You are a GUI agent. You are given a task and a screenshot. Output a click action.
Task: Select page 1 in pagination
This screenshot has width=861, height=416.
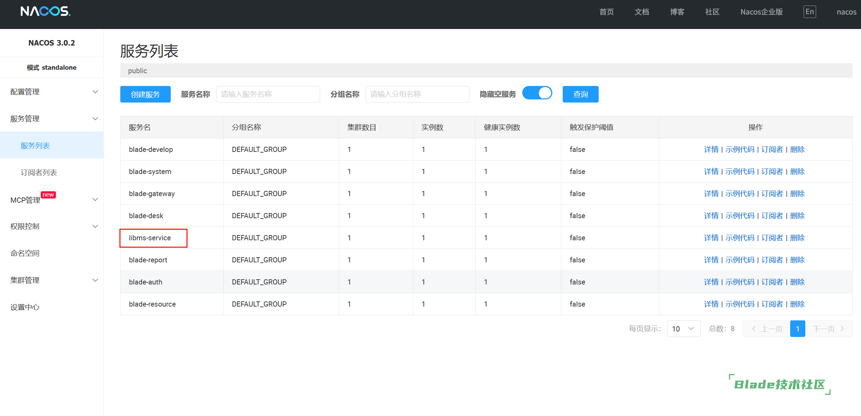[x=797, y=329]
